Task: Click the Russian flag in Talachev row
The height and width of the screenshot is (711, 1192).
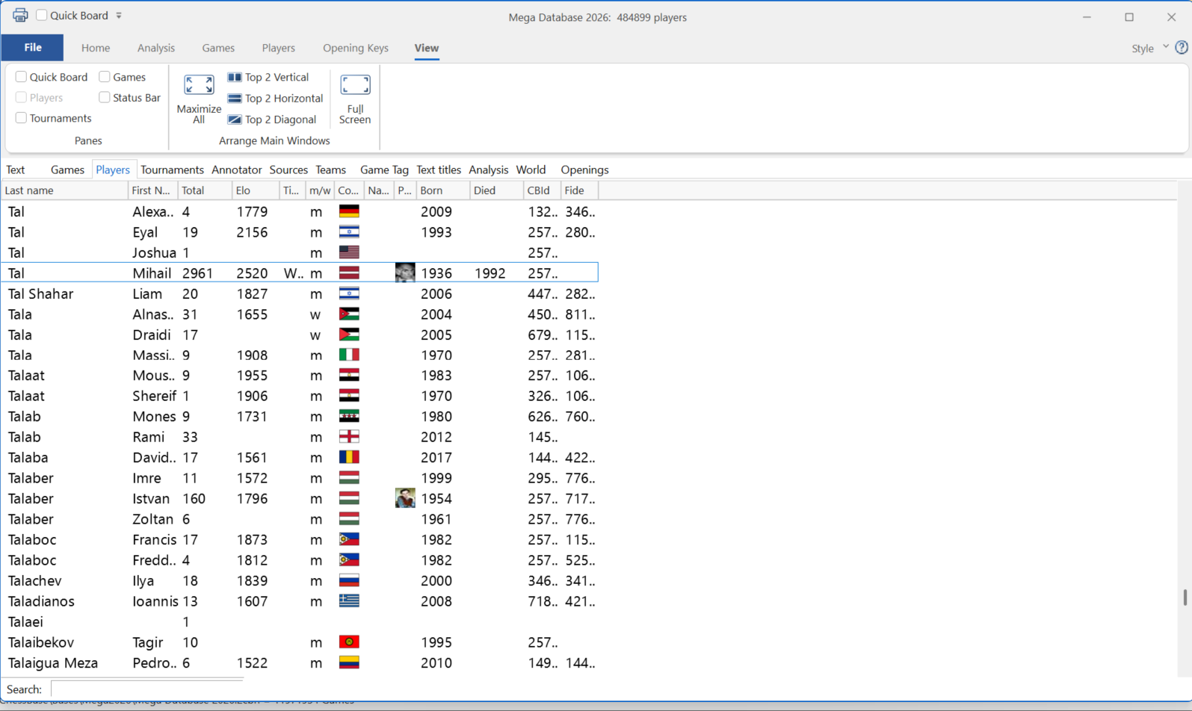Action: click(x=349, y=580)
